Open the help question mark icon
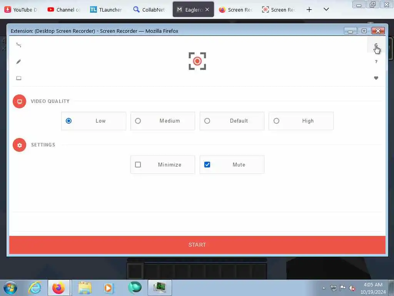The image size is (394, 296). (376, 62)
